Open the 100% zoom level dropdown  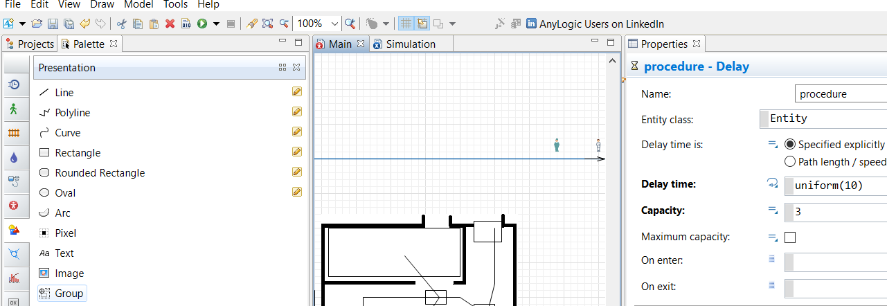pyautogui.click(x=334, y=24)
